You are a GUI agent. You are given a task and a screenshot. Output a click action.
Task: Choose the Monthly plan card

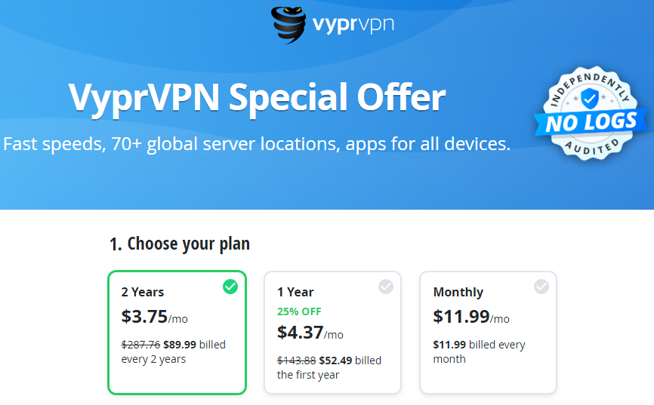click(x=489, y=333)
